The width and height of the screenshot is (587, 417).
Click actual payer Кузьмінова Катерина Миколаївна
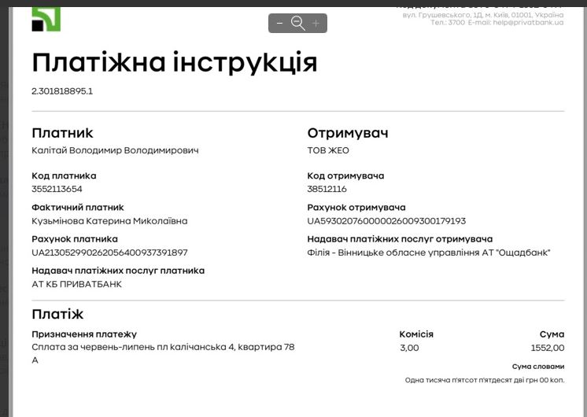click(x=109, y=221)
